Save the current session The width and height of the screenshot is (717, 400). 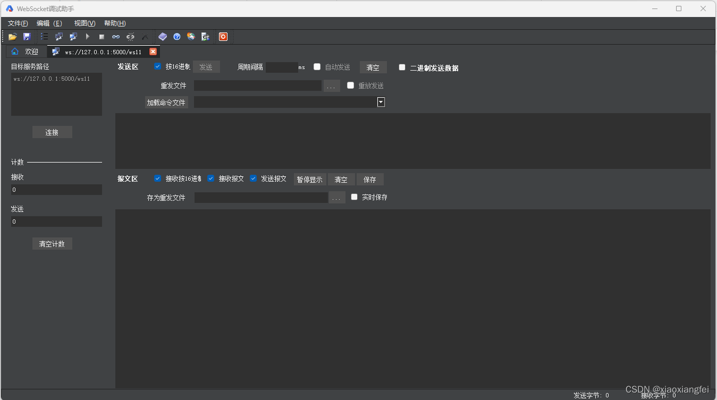click(x=27, y=36)
